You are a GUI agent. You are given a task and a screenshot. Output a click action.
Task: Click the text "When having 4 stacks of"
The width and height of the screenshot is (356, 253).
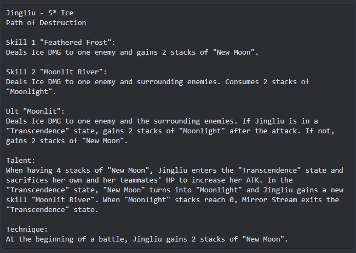click(x=54, y=170)
